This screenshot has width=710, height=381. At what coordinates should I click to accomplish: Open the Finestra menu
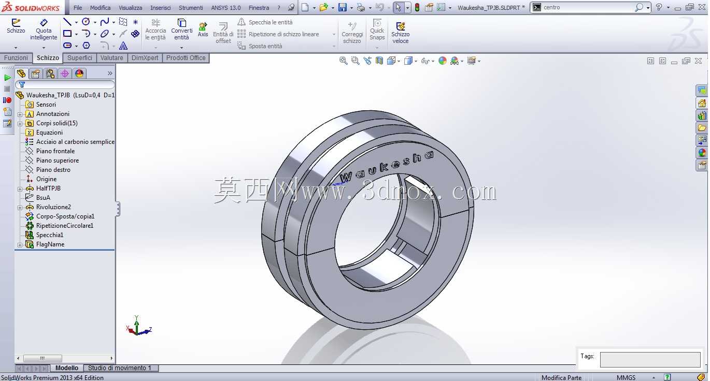coord(259,8)
